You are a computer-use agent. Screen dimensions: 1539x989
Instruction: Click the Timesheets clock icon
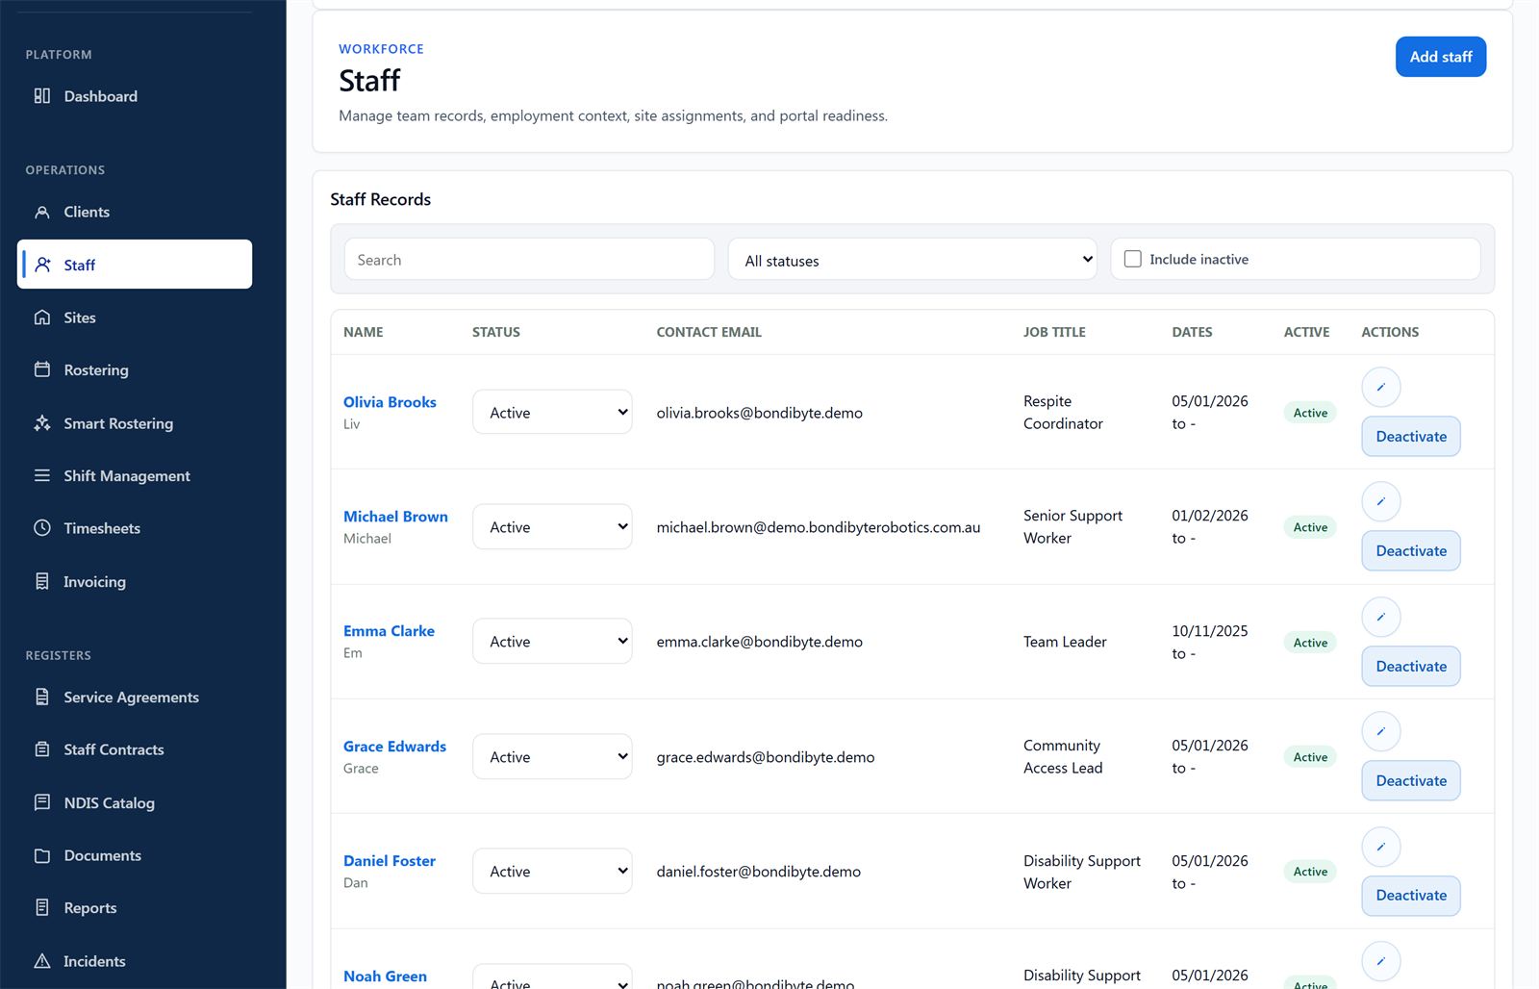pyautogui.click(x=42, y=527)
